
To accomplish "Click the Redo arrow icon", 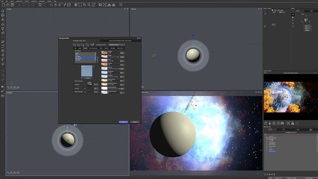I will coord(44,4).
